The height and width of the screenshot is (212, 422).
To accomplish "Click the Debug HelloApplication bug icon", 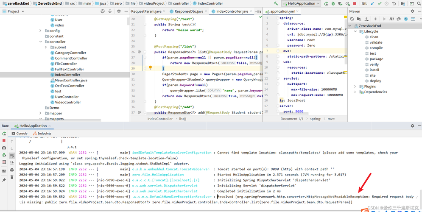I will (333, 3).
